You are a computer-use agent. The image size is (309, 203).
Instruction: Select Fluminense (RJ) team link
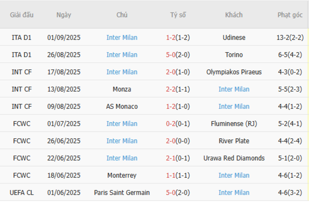click(x=234, y=124)
